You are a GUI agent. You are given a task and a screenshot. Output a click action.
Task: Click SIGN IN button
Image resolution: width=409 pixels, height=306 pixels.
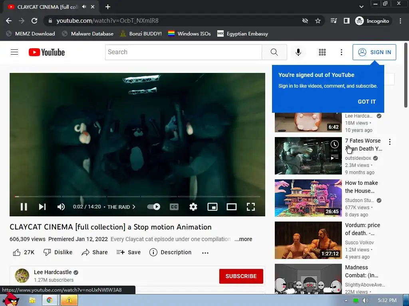click(x=374, y=52)
